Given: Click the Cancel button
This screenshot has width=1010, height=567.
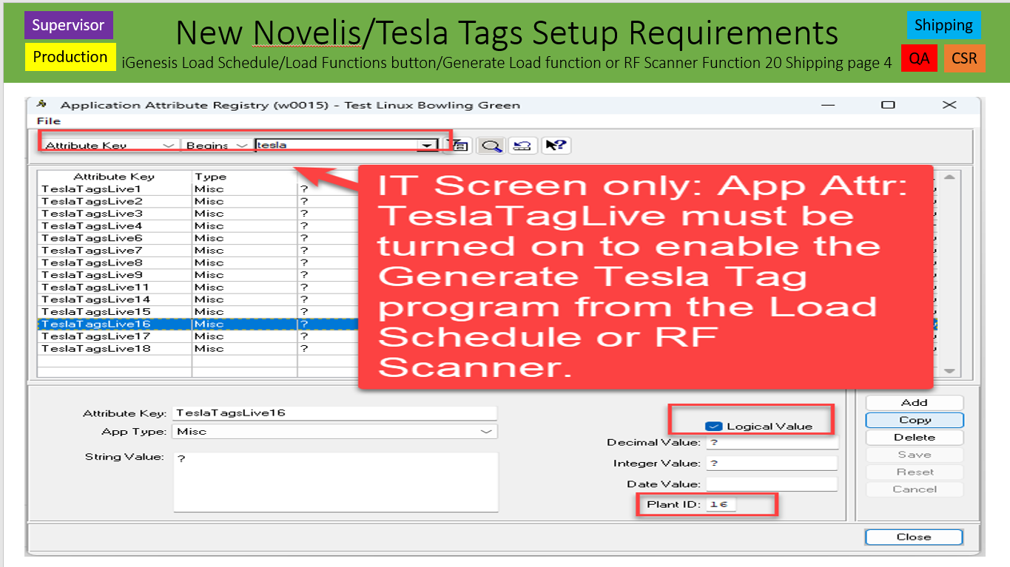Looking at the screenshot, I should point(915,489).
